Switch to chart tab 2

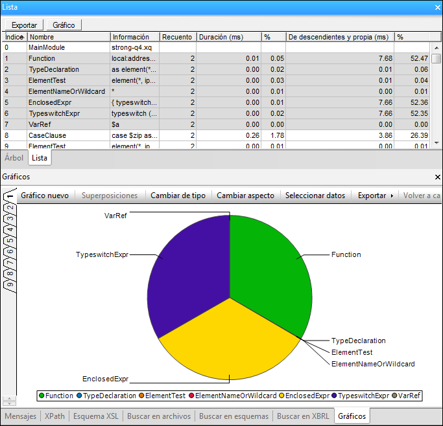click(10, 208)
